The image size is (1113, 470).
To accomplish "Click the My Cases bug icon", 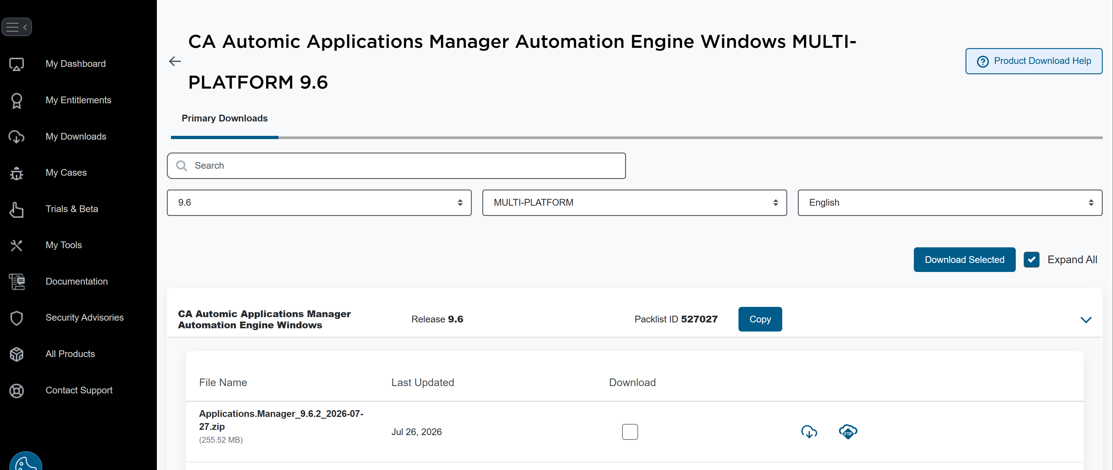I will coord(16,173).
